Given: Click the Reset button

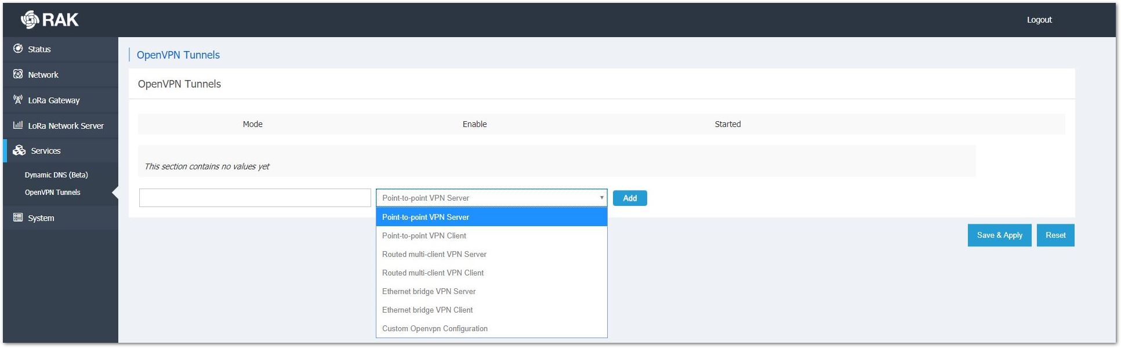Looking at the screenshot, I should point(1055,235).
